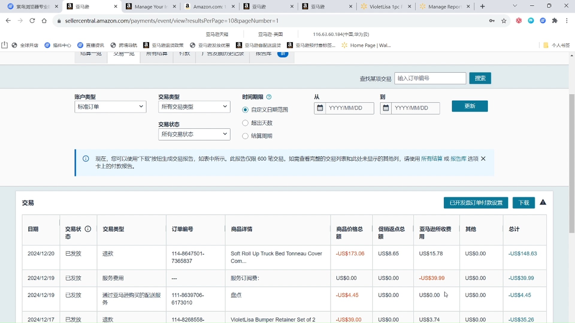
Task: Expand 账户类型 dropdown showing 标准订单
Action: coord(111,107)
